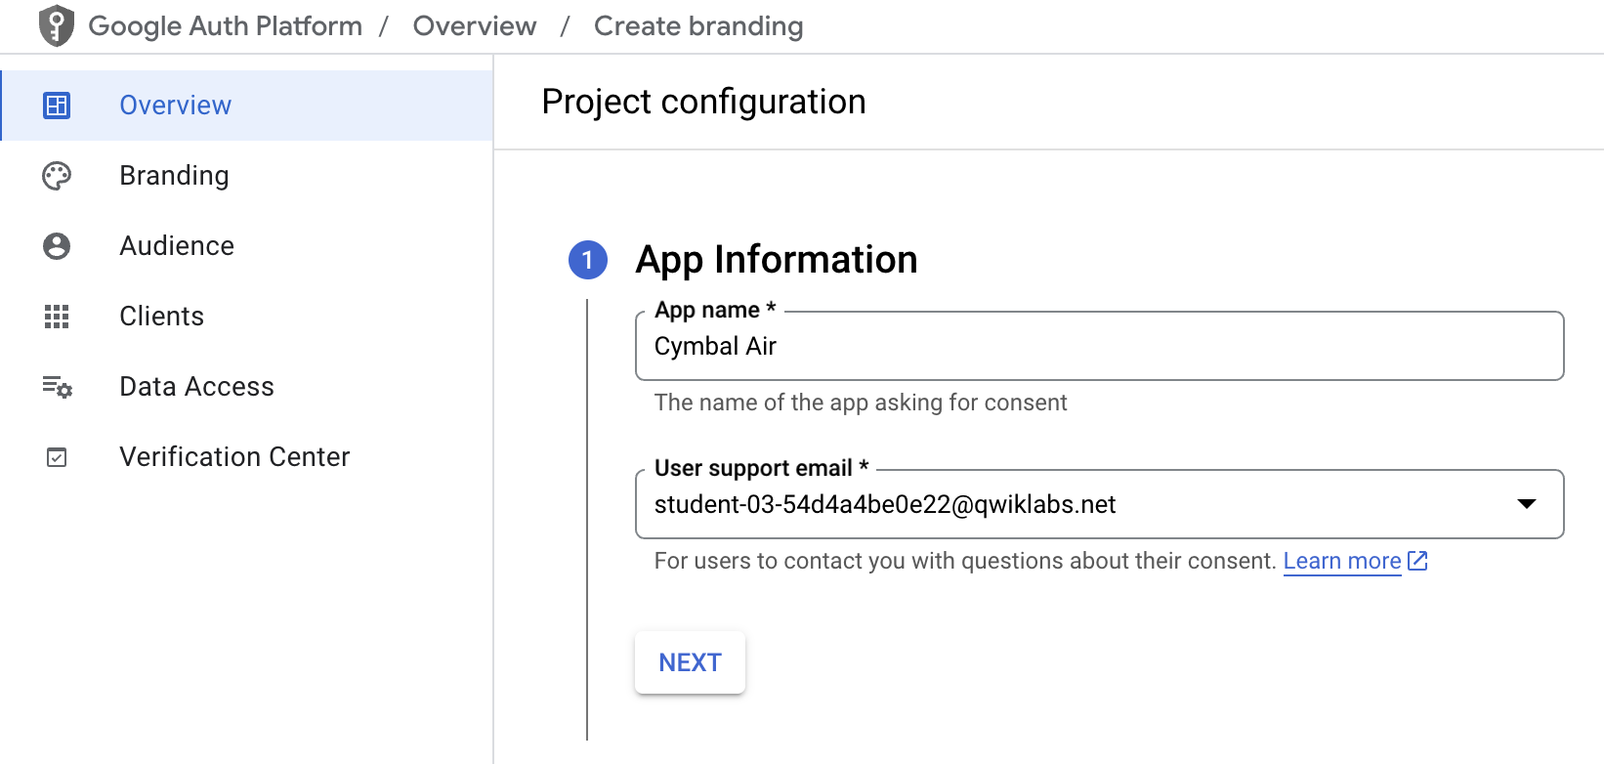Click the Branding palette icon
This screenshot has height=764, width=1604.
pos(57,176)
